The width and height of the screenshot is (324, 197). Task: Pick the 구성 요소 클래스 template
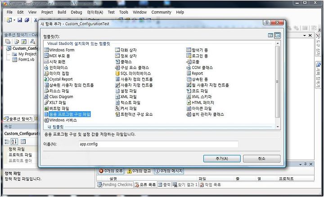tap(132, 67)
